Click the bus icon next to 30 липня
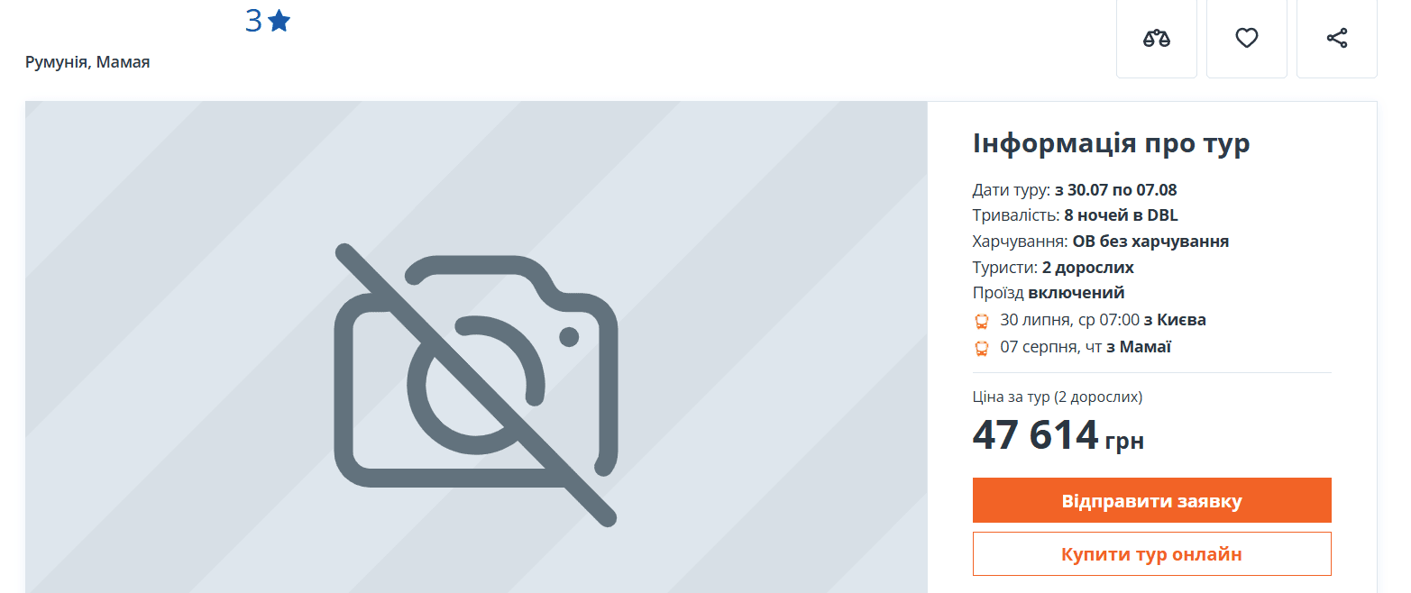The image size is (1411, 593). tap(982, 321)
